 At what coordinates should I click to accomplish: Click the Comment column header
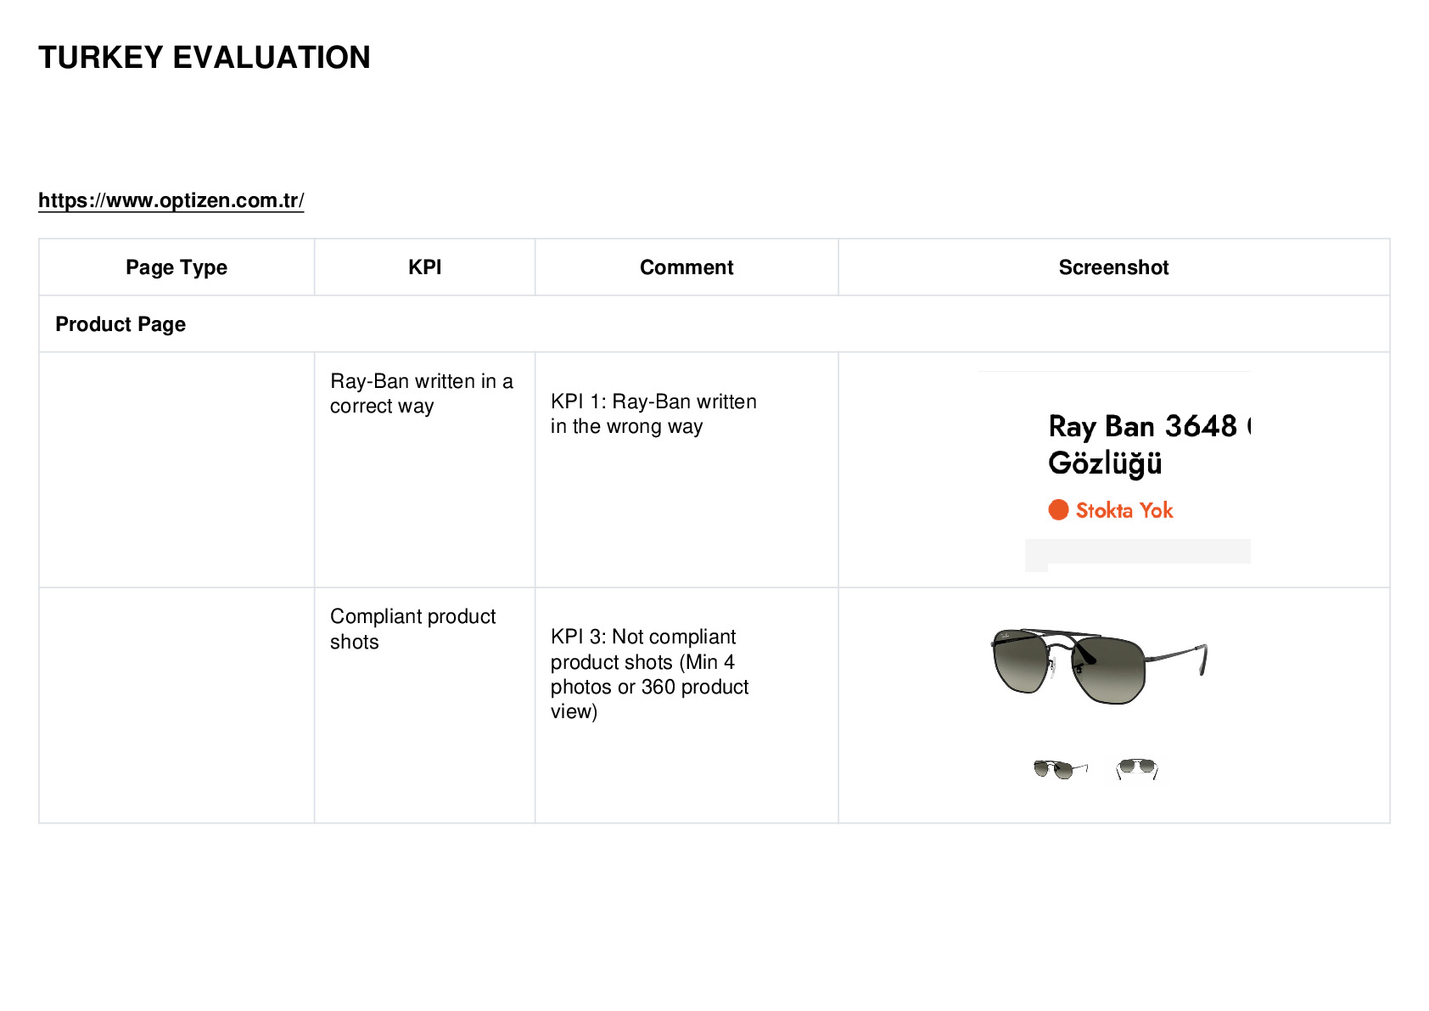click(686, 267)
